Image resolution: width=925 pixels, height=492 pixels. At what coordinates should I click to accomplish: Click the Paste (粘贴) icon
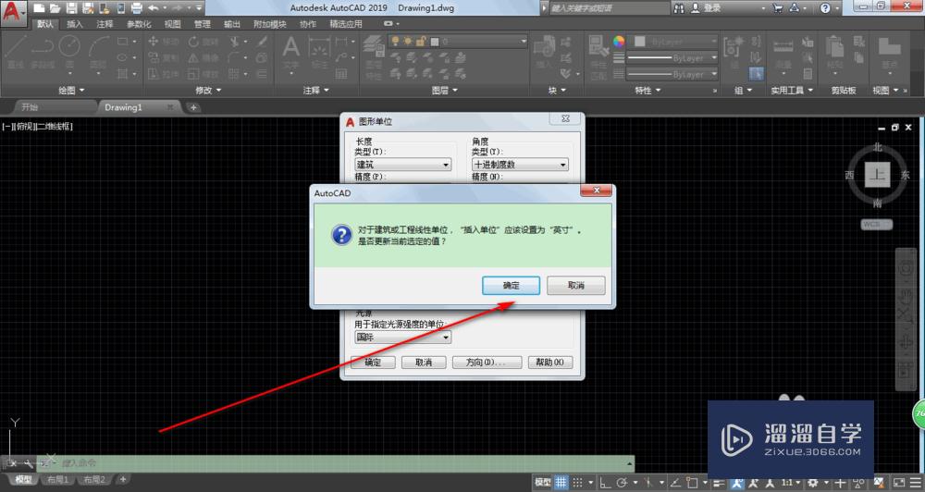point(834,52)
